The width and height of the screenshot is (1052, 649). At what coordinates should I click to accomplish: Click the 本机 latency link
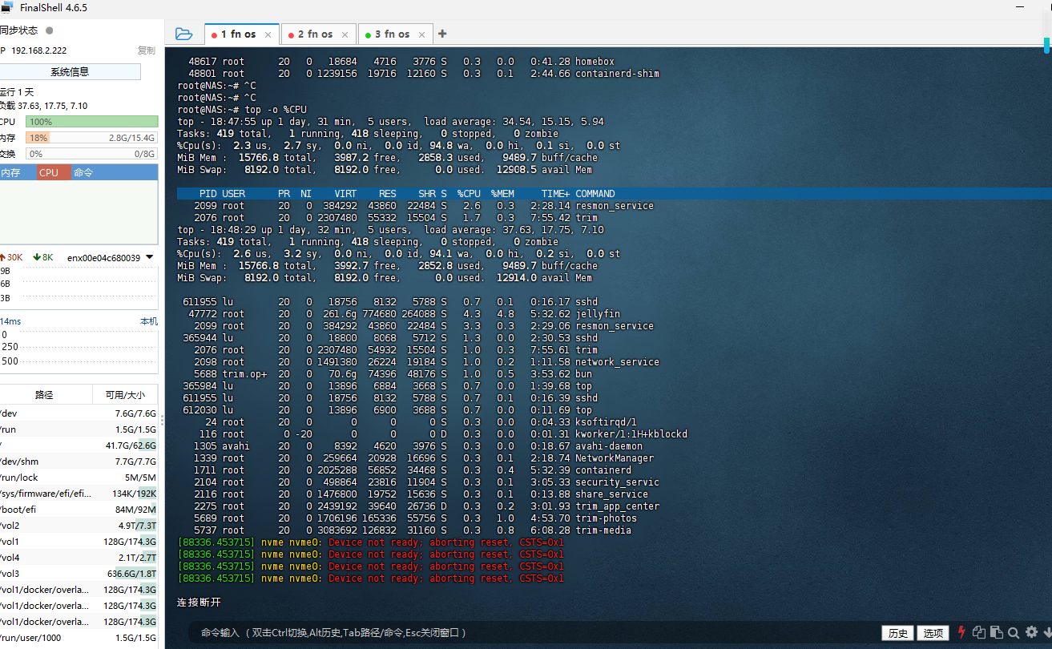(149, 320)
